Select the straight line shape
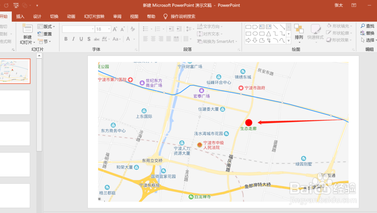 click(276, 27)
